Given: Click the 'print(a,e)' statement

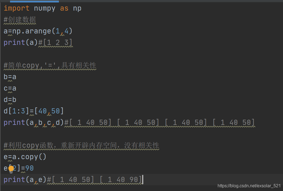Looking at the screenshot, I should (25, 180).
